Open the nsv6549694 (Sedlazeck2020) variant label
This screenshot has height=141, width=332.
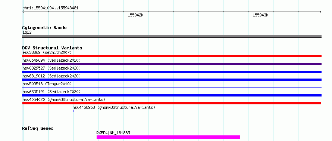pos(51,60)
